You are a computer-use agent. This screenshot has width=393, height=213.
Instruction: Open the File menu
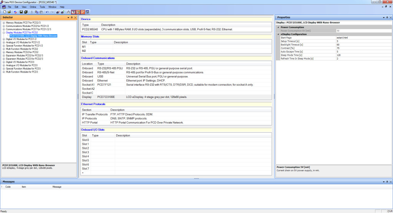click(x=10, y=7)
